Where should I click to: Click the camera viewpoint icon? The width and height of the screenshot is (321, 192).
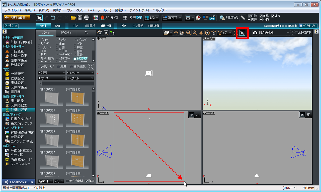(255, 33)
